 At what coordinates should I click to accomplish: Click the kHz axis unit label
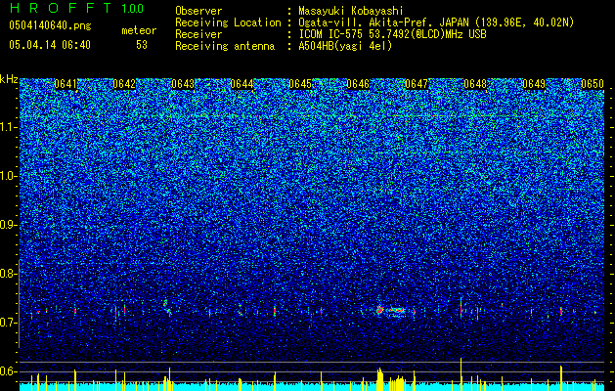pyautogui.click(x=9, y=79)
